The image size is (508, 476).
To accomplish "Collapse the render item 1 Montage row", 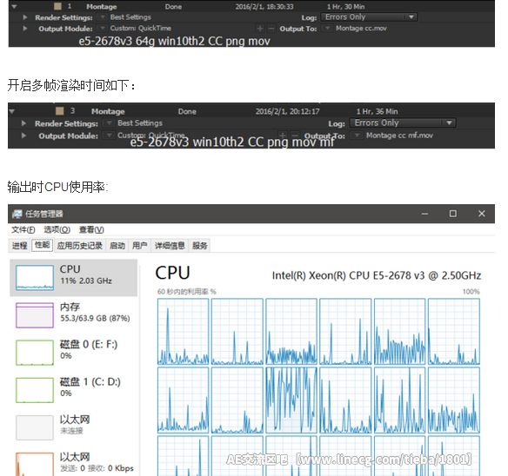I will tap(14, 7).
